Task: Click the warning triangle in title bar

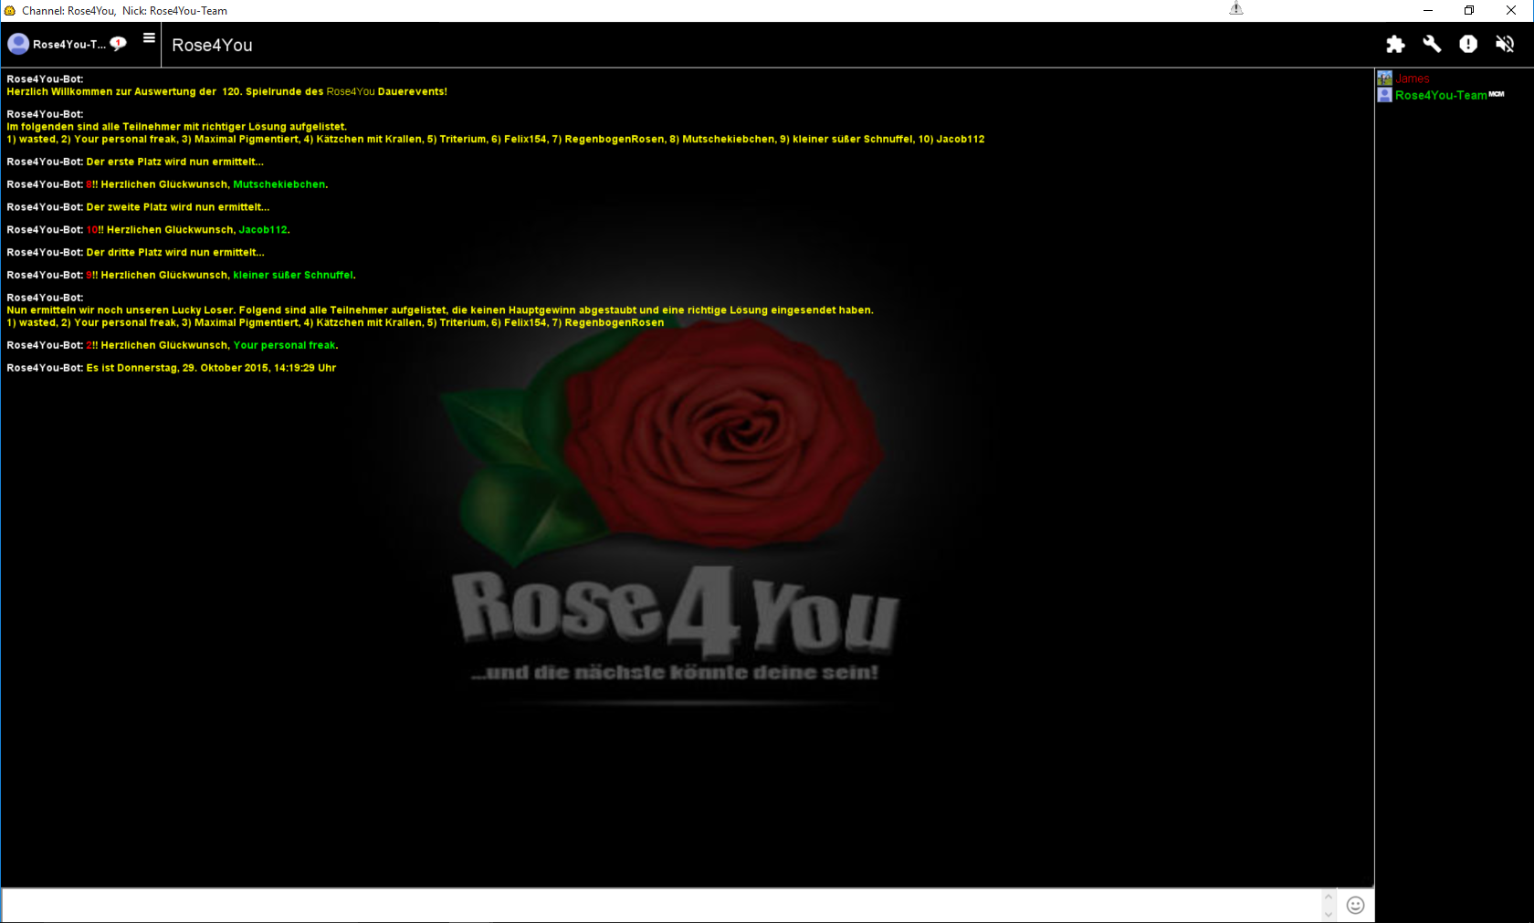Action: coord(1236,9)
